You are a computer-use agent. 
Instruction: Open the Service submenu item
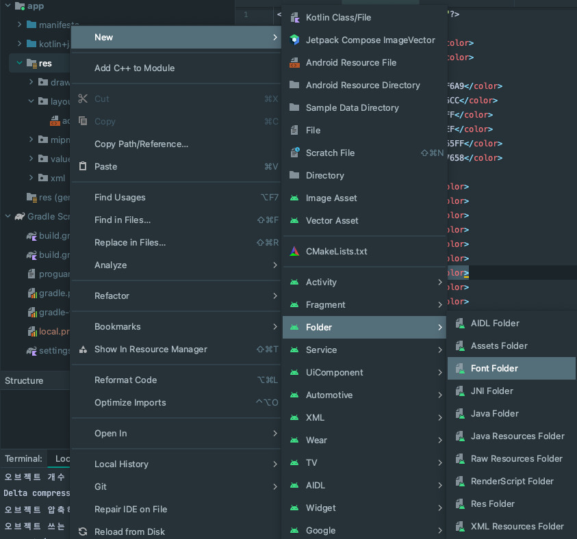[364, 350]
